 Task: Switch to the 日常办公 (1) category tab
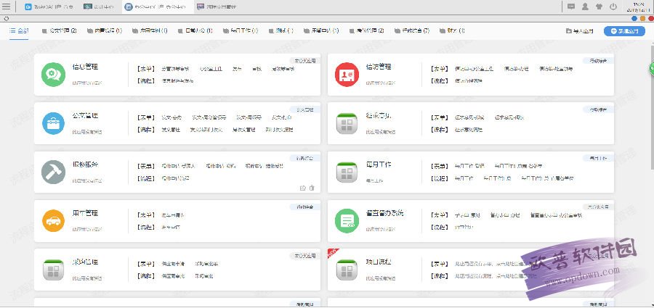pos(195,30)
